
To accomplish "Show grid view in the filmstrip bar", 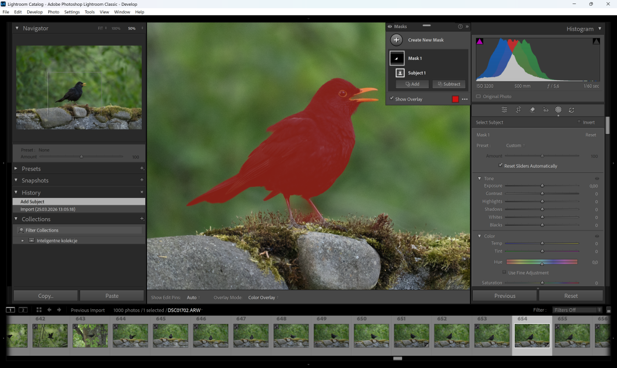I will (x=39, y=310).
